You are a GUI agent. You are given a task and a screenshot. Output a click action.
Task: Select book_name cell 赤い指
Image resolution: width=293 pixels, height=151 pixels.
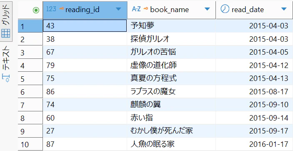(x=172, y=118)
